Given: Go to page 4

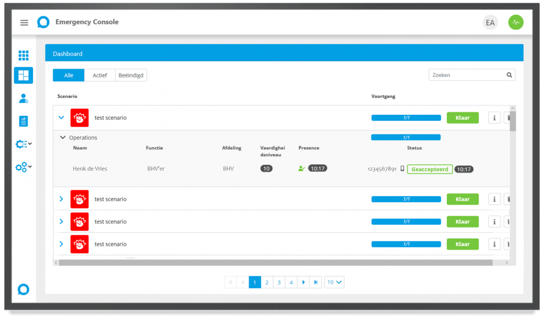Looking at the screenshot, I should pos(291,282).
